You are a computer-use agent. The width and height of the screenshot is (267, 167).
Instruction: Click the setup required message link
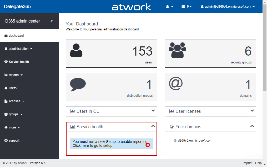tap(108, 144)
